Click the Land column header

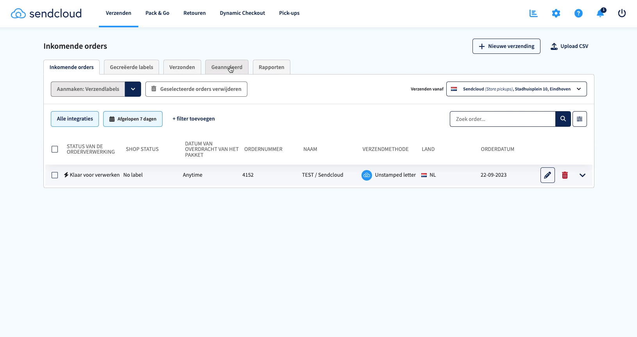click(x=428, y=149)
